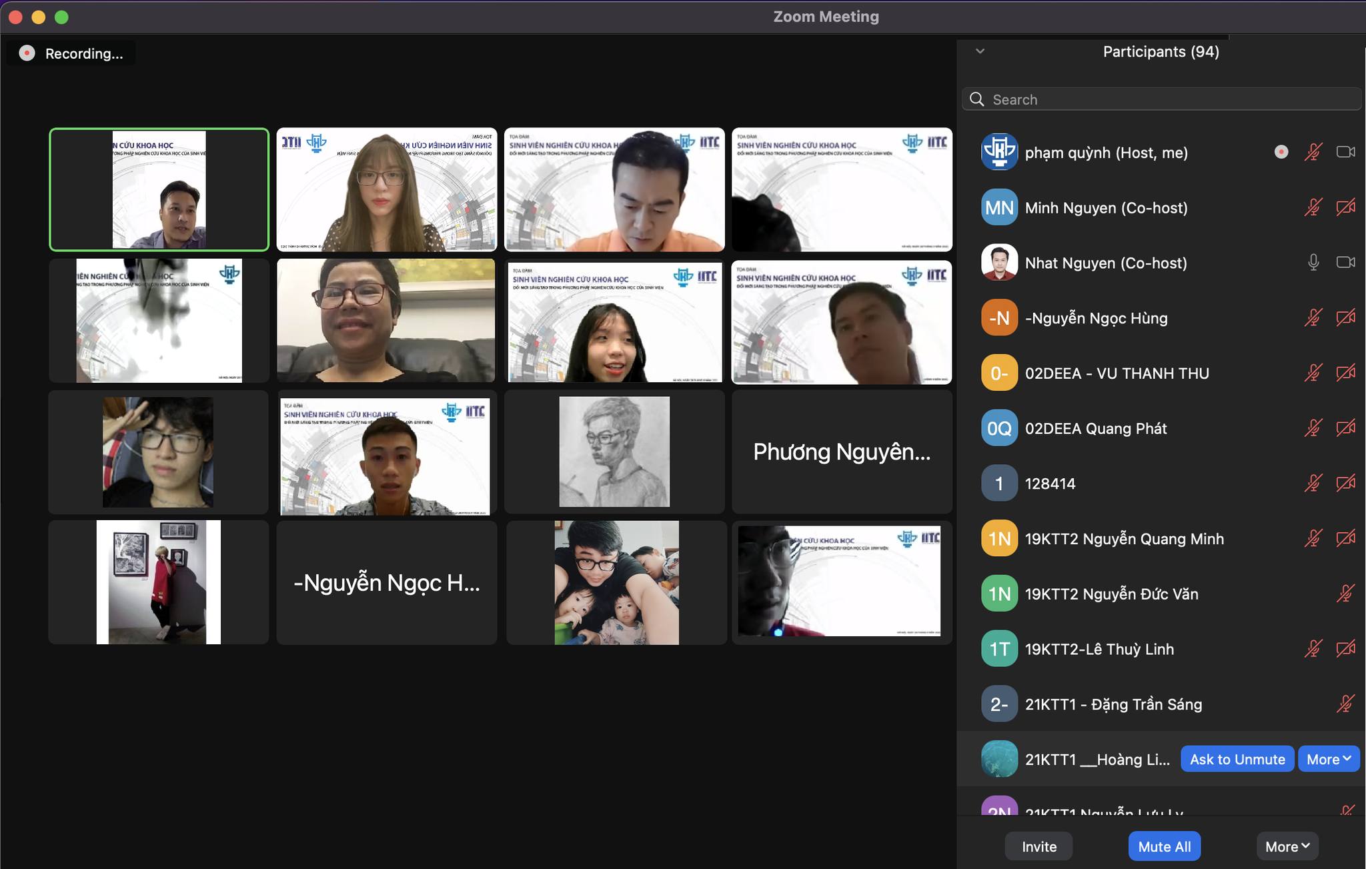1366x869 pixels.
Task: Collapse the Participants panel with the chevron
Action: pos(980,51)
